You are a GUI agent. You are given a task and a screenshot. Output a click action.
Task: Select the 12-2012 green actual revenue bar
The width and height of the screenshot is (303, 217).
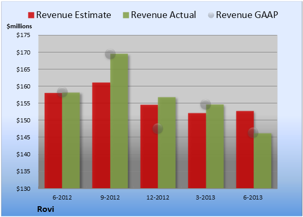pos(167,143)
